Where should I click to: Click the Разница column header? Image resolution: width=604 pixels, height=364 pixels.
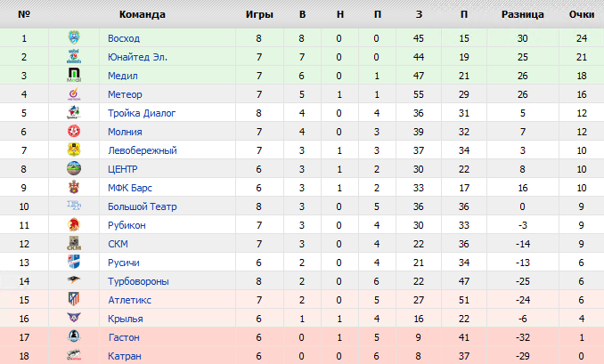point(523,14)
